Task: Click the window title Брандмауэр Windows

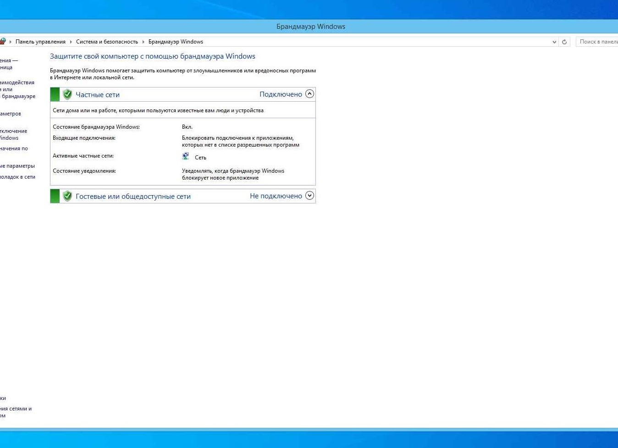Action: point(311,27)
